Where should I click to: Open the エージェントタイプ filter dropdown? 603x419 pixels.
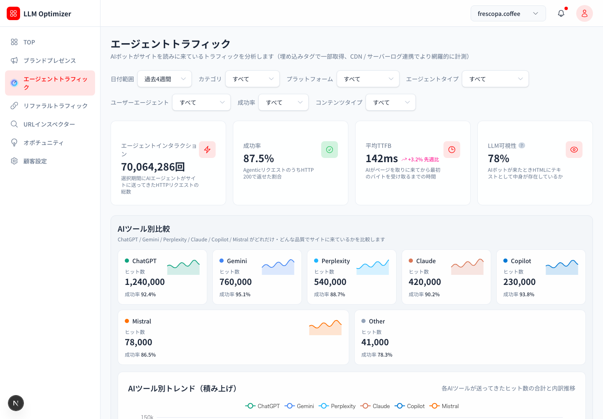coord(495,79)
